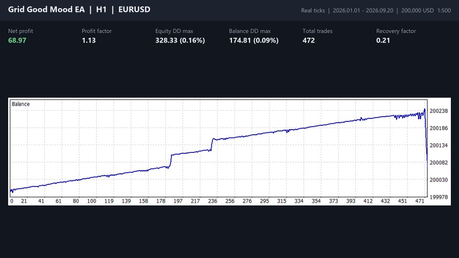Image resolution: width=459 pixels, height=258 pixels.
Task: Click the x-axis tick label 373
Action: (x=333, y=201)
